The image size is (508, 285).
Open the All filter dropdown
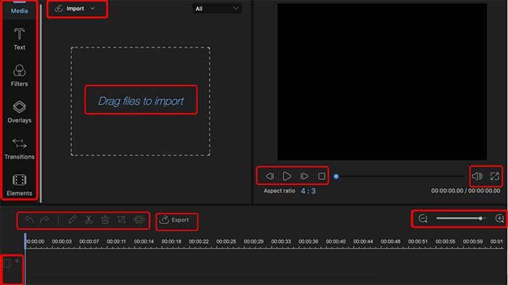[216, 9]
